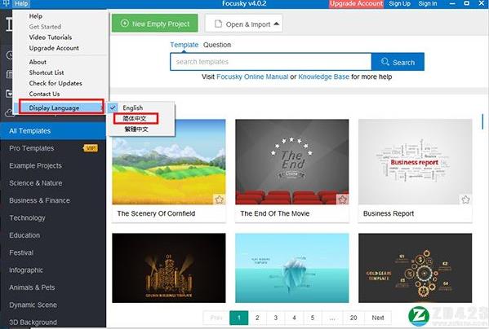
Task: Expand the Open & Import dropdown arrow
Action: coord(276,24)
